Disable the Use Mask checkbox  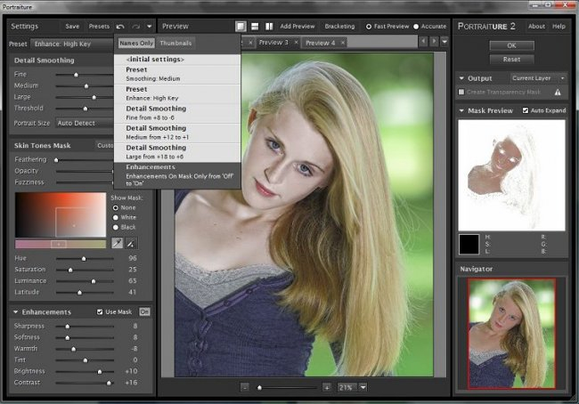[x=100, y=312]
